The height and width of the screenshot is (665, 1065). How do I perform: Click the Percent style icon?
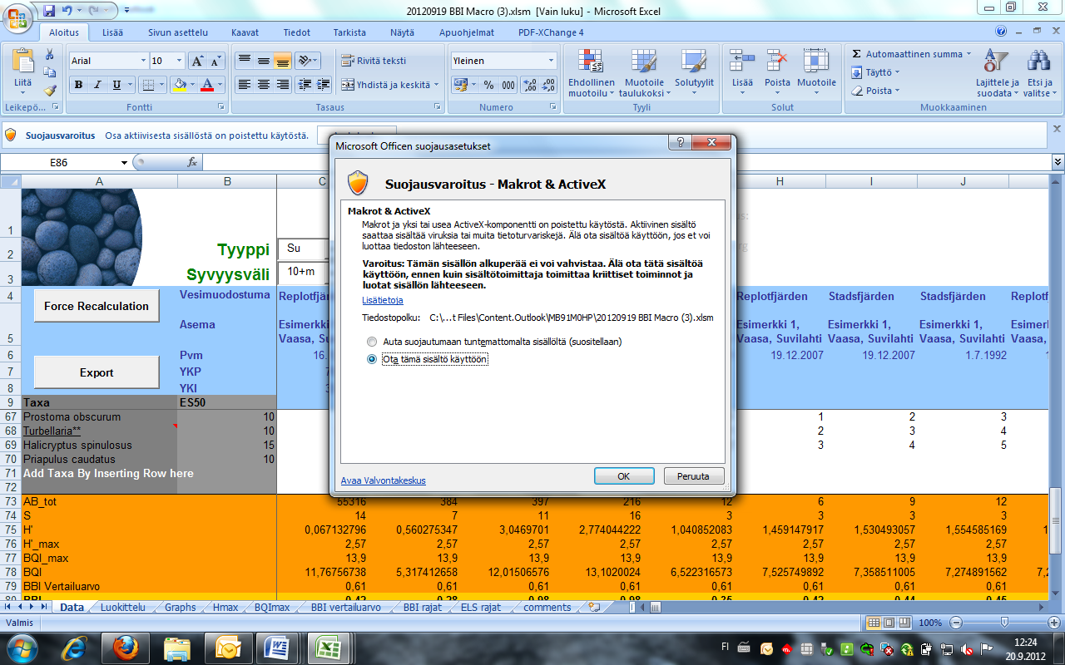tap(488, 85)
